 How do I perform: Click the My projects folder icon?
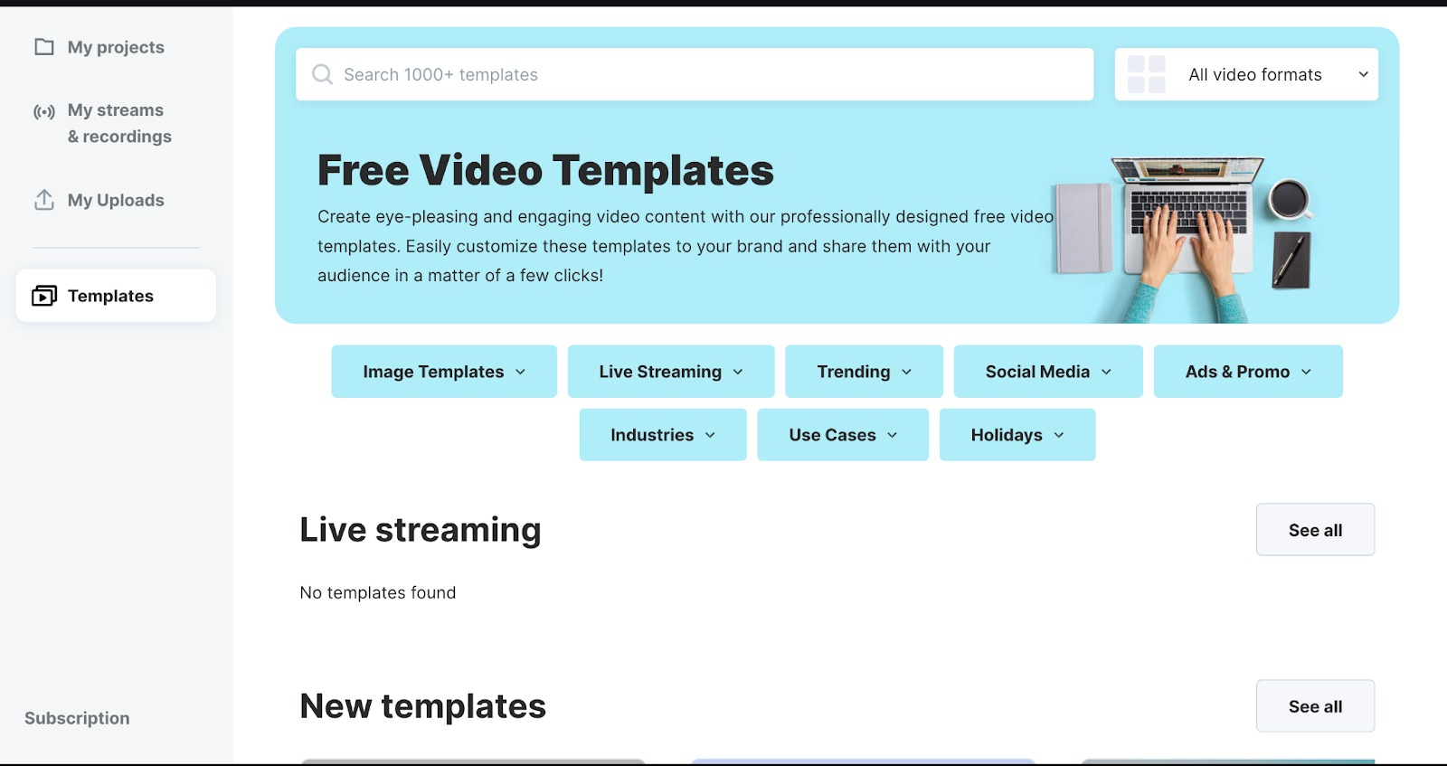[x=43, y=47]
